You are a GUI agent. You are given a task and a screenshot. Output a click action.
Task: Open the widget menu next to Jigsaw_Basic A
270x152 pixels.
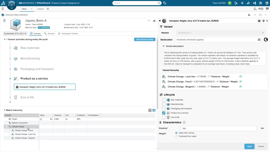[x=4, y=21]
